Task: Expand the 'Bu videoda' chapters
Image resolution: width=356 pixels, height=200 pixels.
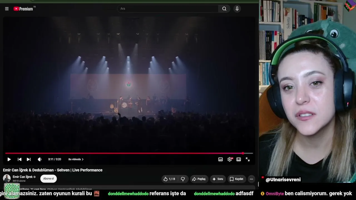Action: coord(76,159)
